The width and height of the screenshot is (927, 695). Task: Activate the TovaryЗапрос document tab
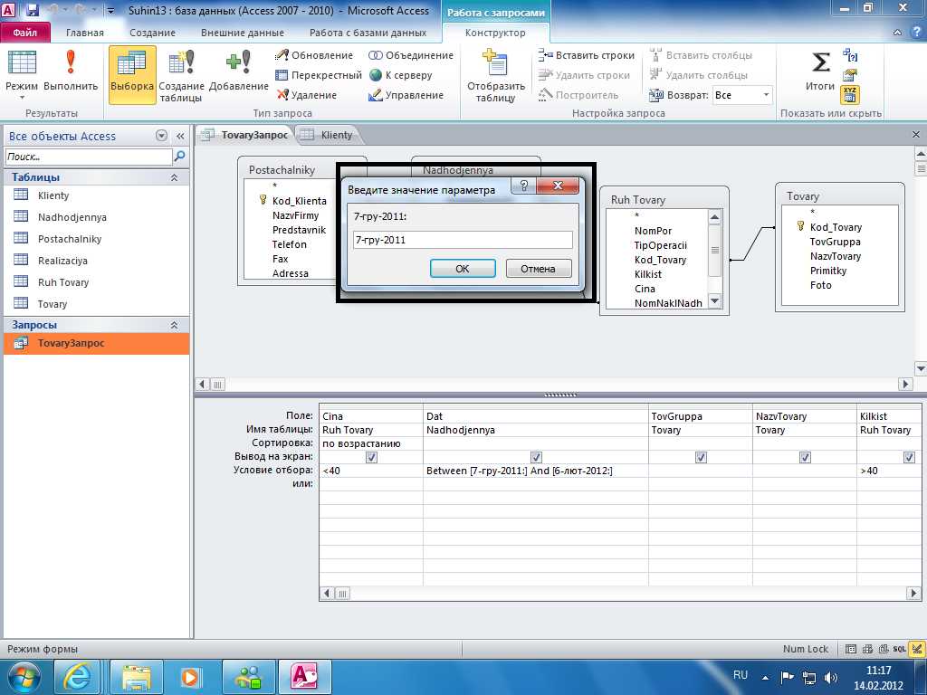[244, 135]
